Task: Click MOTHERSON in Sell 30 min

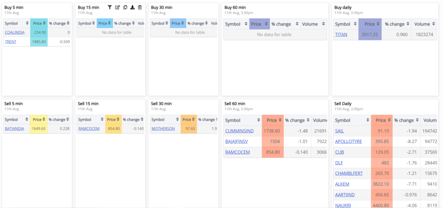Action: pos(163,128)
